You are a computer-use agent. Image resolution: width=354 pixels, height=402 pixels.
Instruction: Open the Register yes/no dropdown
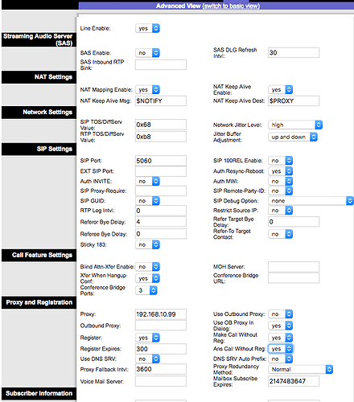(147, 338)
